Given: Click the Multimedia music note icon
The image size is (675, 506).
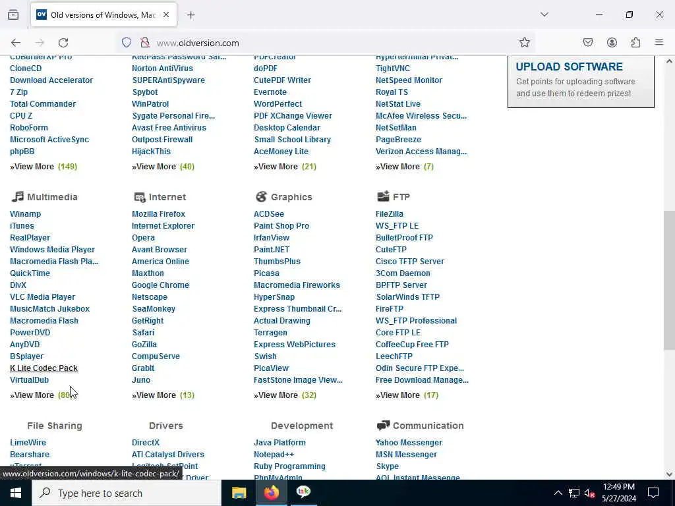Looking at the screenshot, I should (x=18, y=196).
